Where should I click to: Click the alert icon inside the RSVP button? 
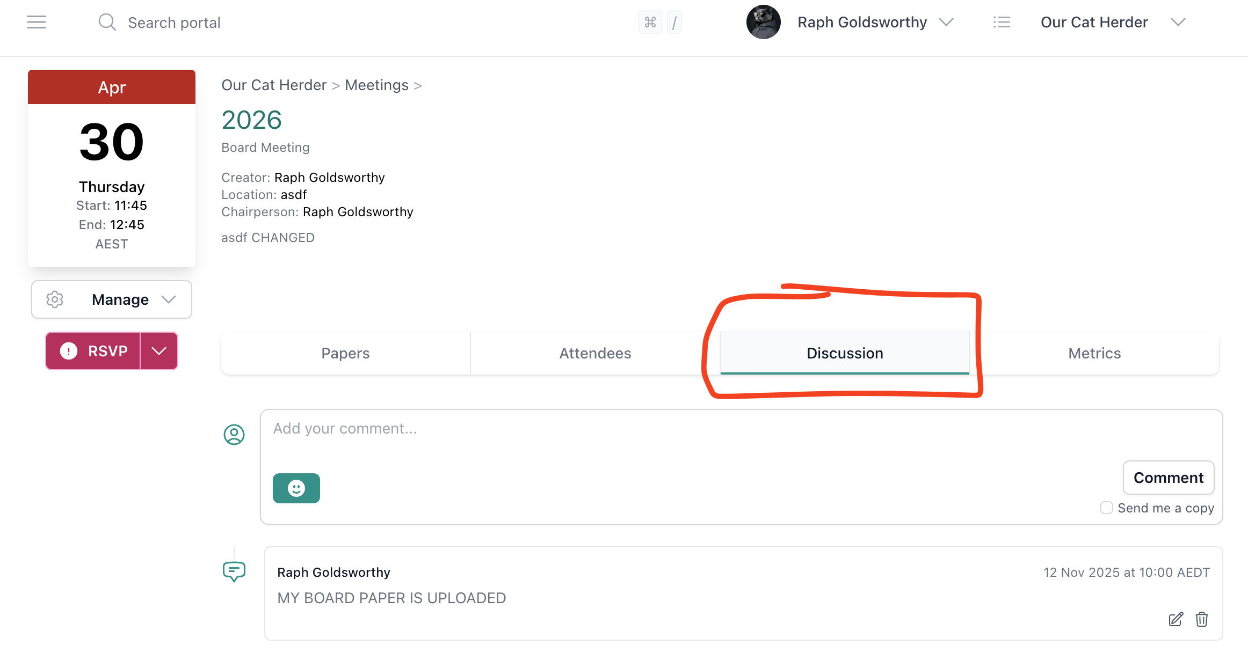pos(68,351)
